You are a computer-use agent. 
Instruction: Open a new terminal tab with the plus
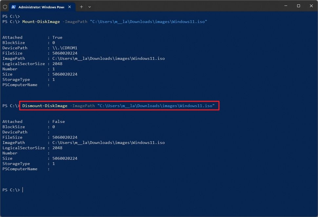pyautogui.click(x=81, y=7)
